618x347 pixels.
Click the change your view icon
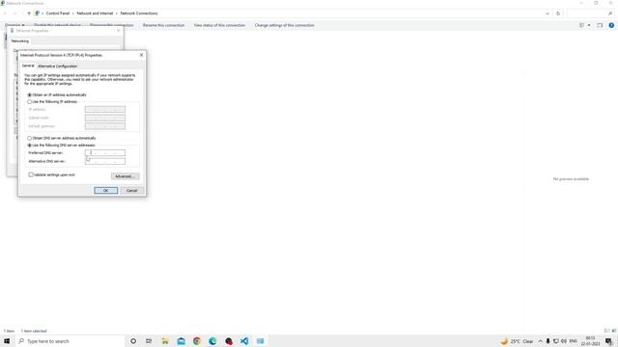[x=581, y=25]
